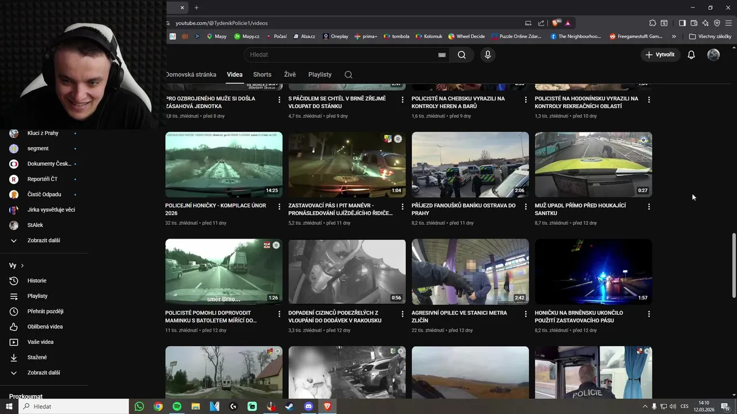Open options menu for Policejní honičky kompilace video
This screenshot has height=414, width=737.
(279, 206)
